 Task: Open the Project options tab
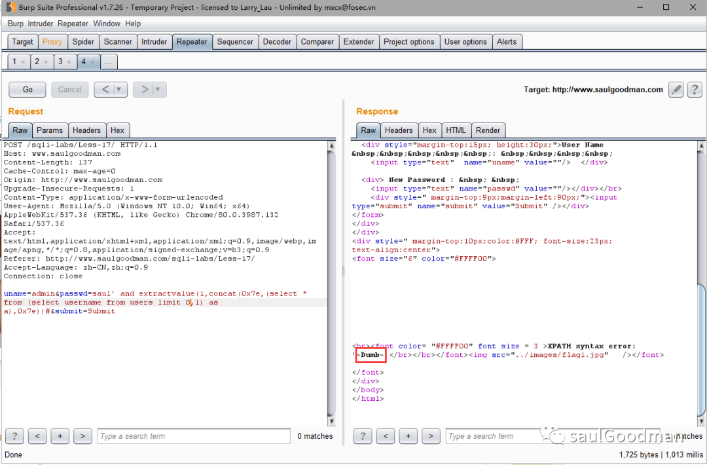(409, 41)
